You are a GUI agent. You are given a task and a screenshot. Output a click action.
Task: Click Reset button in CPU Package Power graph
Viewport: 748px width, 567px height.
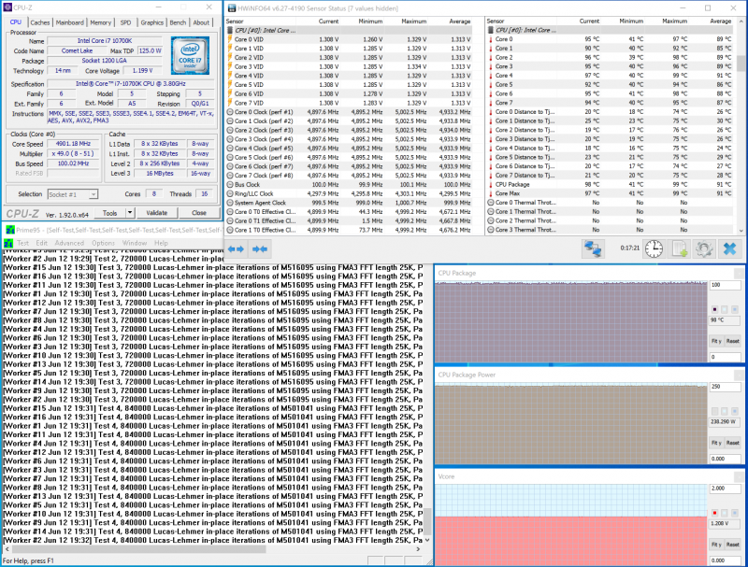733,442
